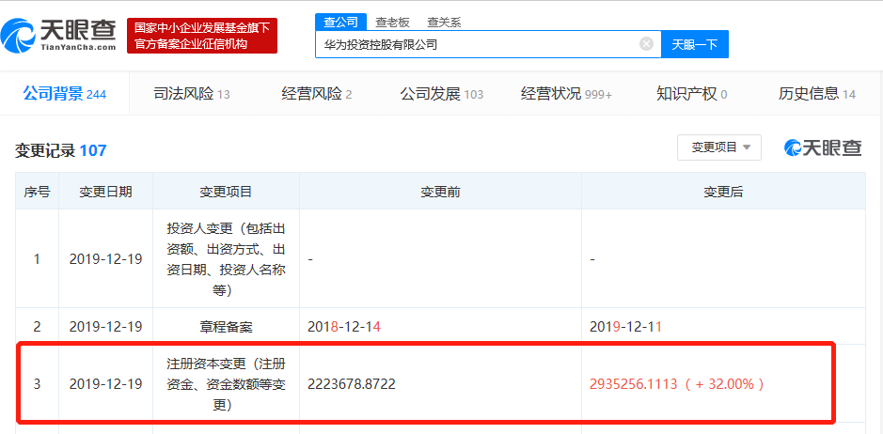Click the search input with 华为投资控股有限公司

point(477,44)
